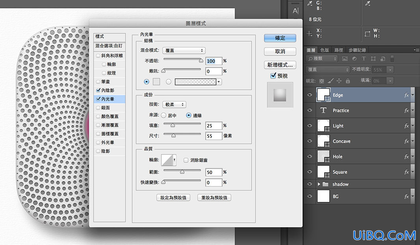Viewport: 420px width, 245px height.
Task: Filter layers by text type
Action: 364,58
